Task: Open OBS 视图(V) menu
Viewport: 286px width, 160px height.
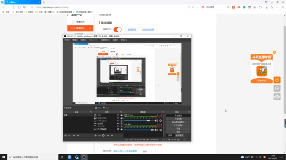Action: (83, 40)
